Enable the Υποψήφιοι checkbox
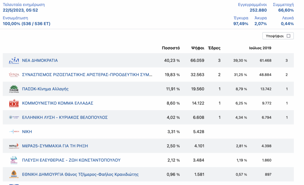 point(288,36)
